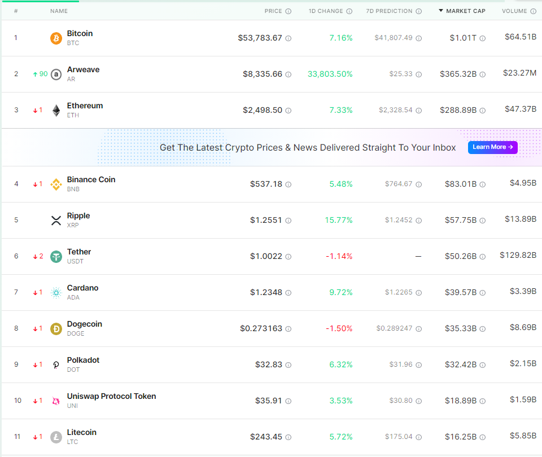Open the Ripple coin page link

78,216
